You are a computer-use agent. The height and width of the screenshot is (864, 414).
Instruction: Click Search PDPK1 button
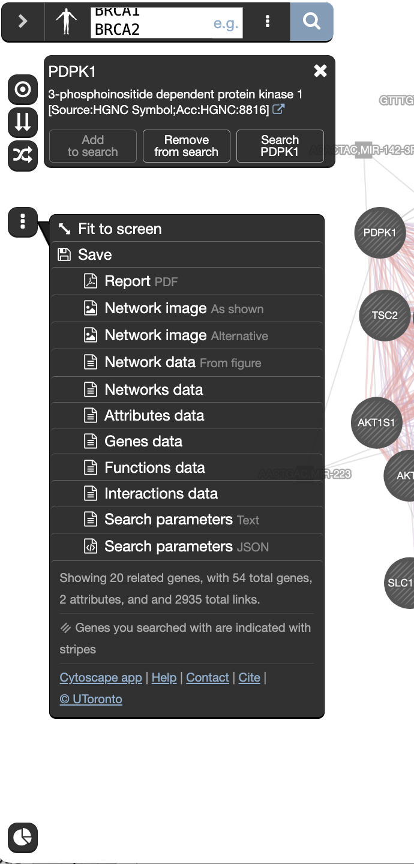pos(280,146)
